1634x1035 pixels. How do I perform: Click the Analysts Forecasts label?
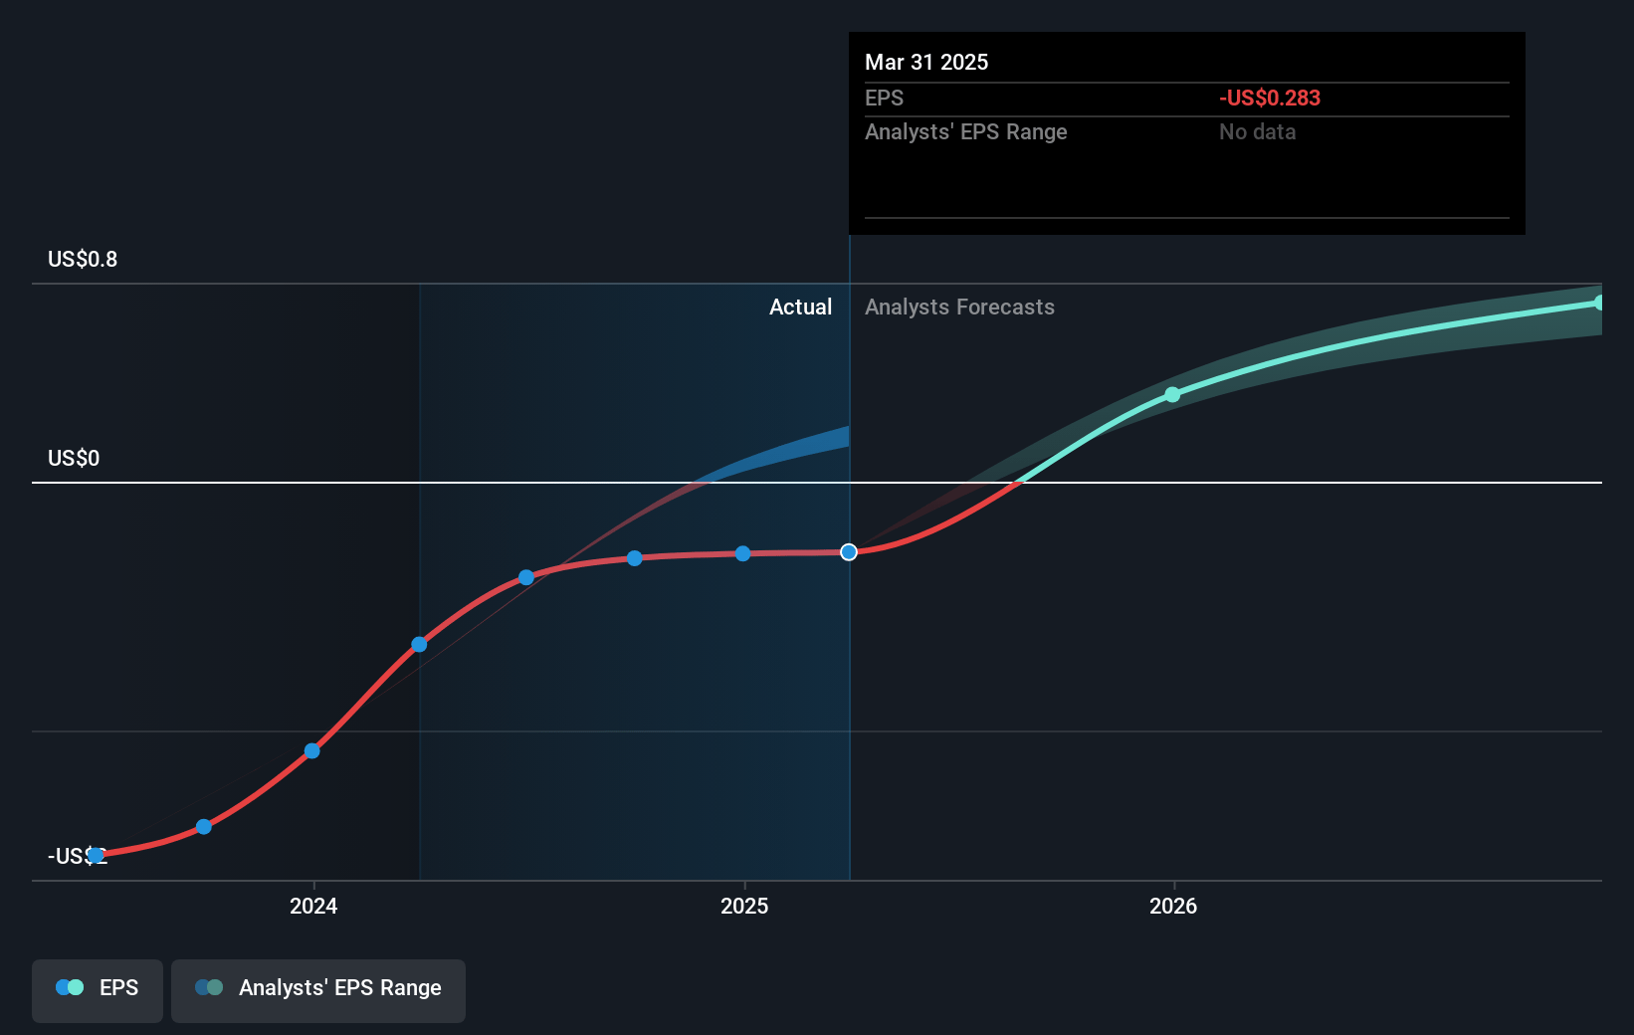click(x=959, y=308)
